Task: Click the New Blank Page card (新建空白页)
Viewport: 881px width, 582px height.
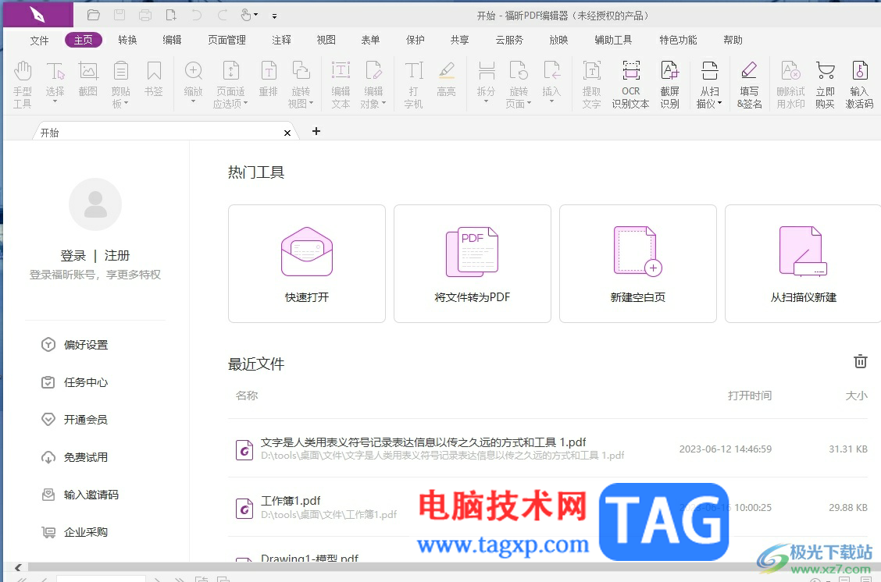Action: [x=638, y=264]
